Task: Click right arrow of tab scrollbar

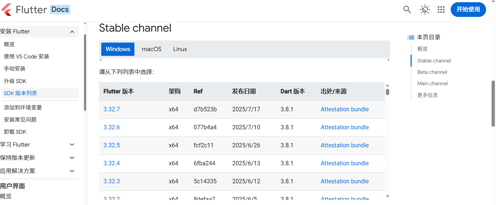Action: (x=388, y=60)
